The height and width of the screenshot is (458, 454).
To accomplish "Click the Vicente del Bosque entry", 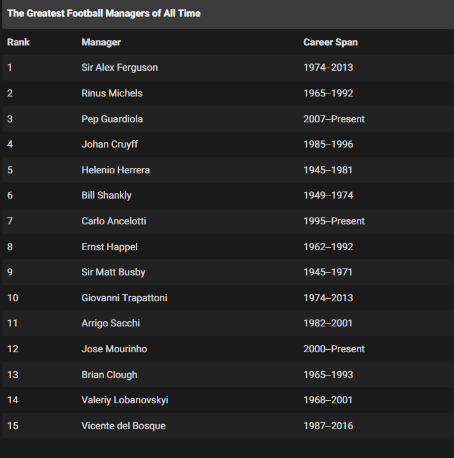I will pos(124,426).
